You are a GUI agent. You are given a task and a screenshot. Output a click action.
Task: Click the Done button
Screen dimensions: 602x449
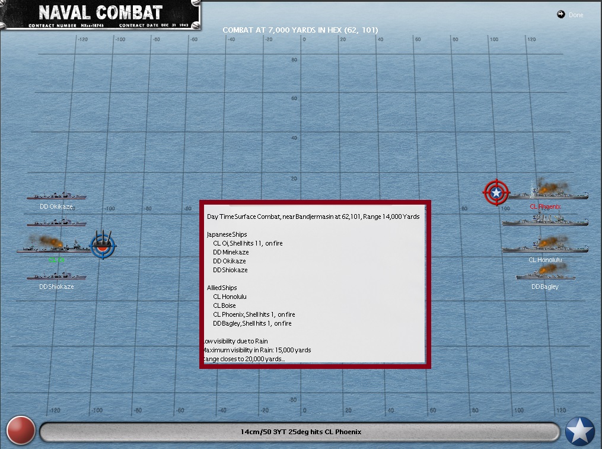pos(575,15)
